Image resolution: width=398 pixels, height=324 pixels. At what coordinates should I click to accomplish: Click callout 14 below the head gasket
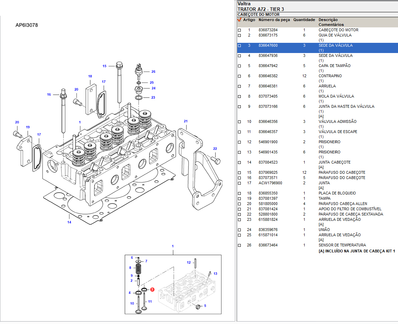[x=69, y=222]
